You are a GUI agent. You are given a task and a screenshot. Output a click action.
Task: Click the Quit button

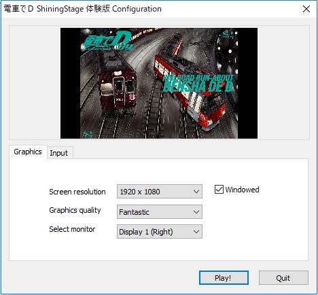[x=283, y=278]
